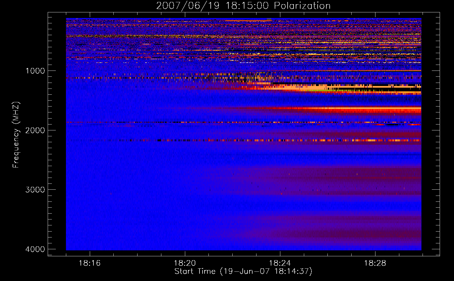Image resolution: width=454 pixels, height=281 pixels.
Task: Click the "4000" frequency tick label
Action: [x=35, y=249]
